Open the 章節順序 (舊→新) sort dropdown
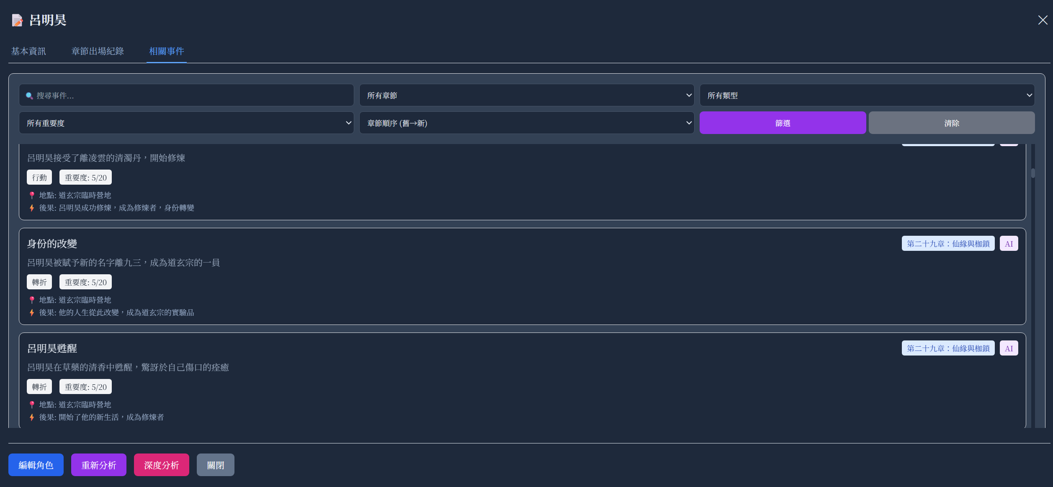This screenshot has height=487, width=1053. point(526,123)
